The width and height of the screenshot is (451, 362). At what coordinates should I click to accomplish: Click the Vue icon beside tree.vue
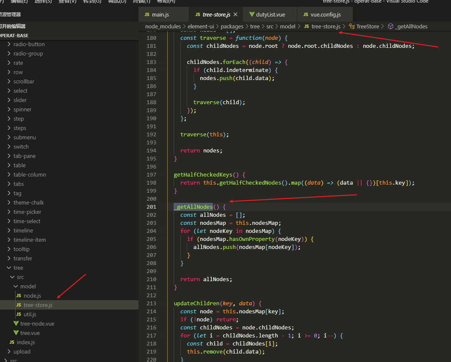tap(16, 333)
